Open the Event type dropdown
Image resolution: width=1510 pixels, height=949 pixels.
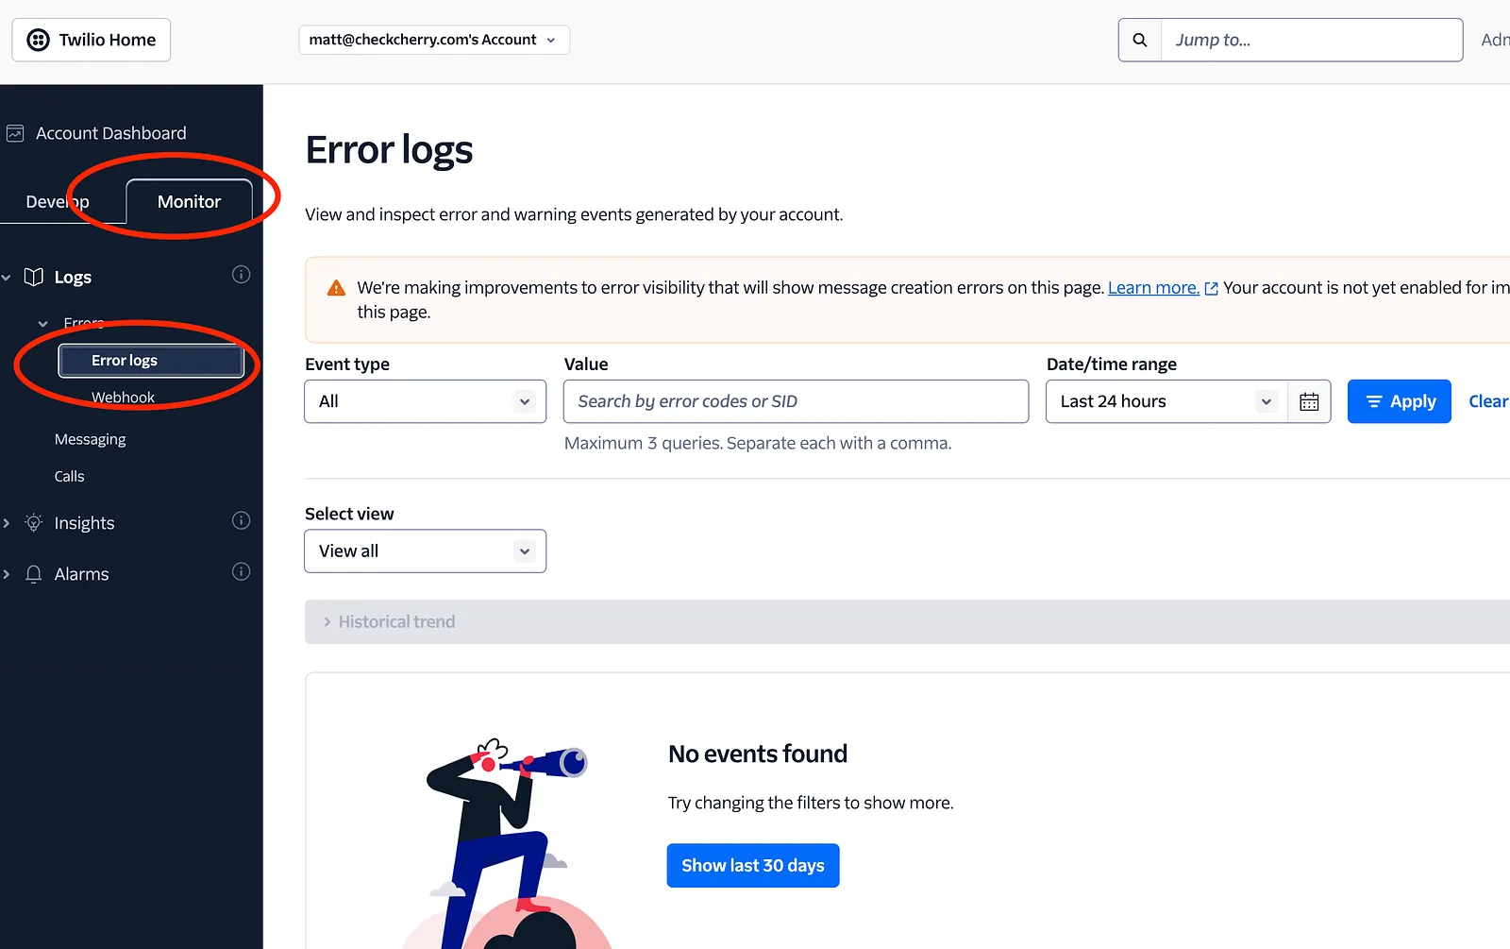pyautogui.click(x=426, y=401)
